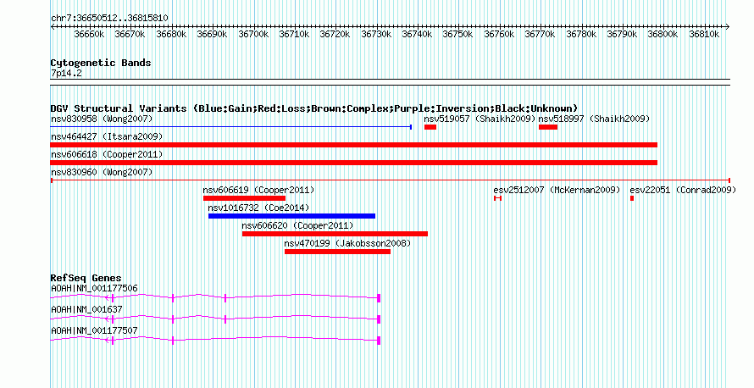Select the blue nsv1016732 (Coe2014) gain bar
Screen dimensions: 754x388
(292, 216)
